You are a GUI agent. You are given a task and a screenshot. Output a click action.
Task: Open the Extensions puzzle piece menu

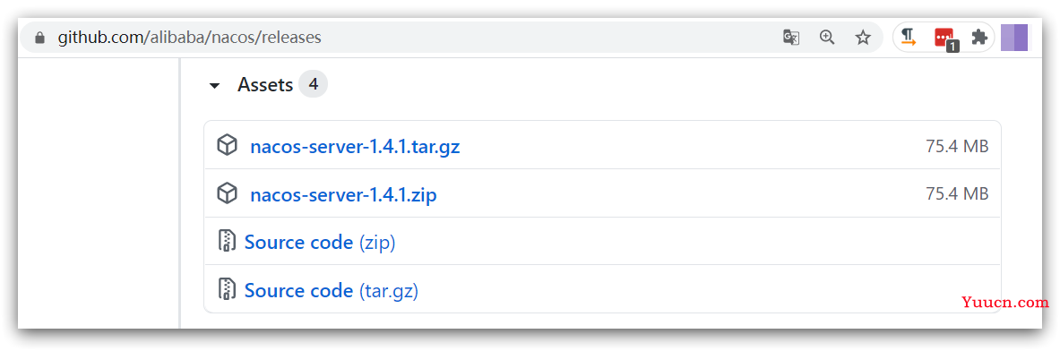(x=978, y=37)
